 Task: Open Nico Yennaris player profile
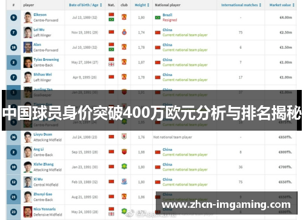pos(45,209)
